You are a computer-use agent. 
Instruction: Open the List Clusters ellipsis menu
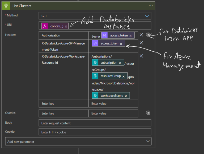(151, 6)
